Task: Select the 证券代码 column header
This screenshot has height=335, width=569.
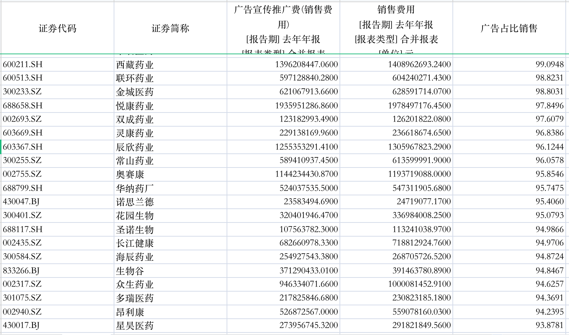Action: pos(58,28)
